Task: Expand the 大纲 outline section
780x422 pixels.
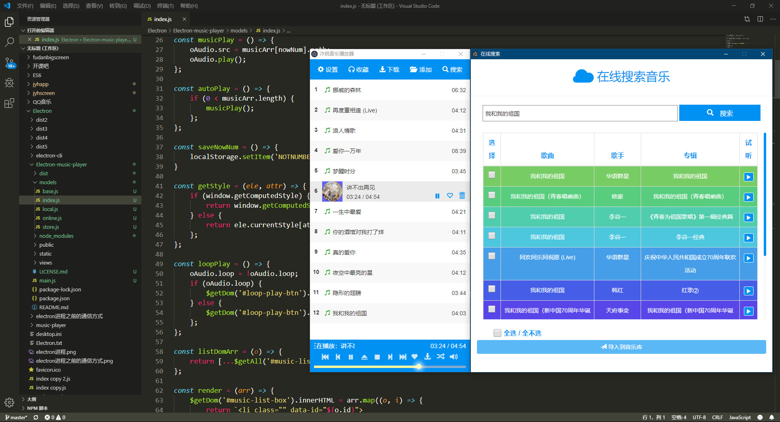Action: click(80, 399)
